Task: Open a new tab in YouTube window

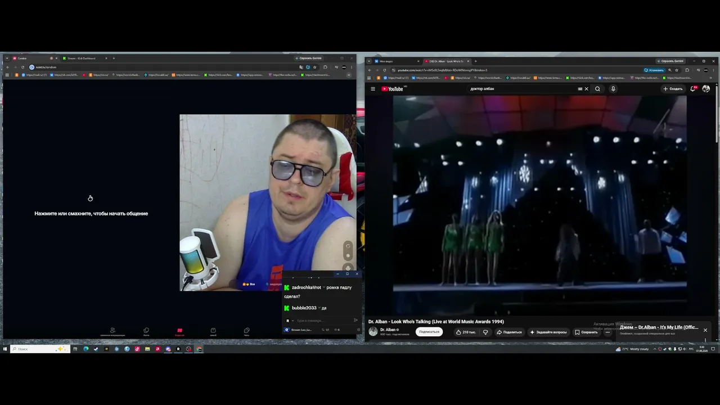Action: 475,61
